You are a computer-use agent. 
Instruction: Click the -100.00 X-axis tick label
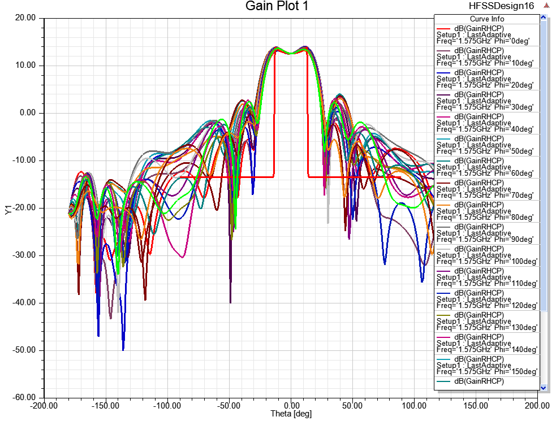167,405
